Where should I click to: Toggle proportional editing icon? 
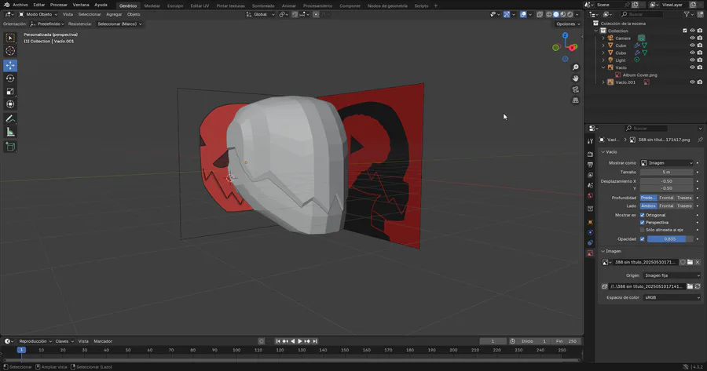[316, 14]
